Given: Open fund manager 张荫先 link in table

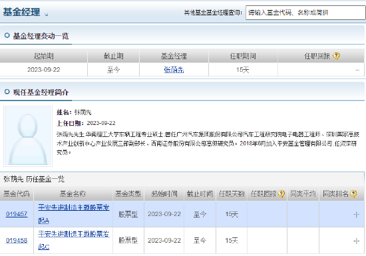Looking at the screenshot, I should pos(174,69).
